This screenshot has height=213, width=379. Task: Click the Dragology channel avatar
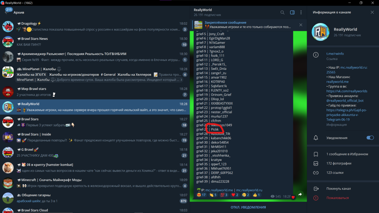(8, 27)
